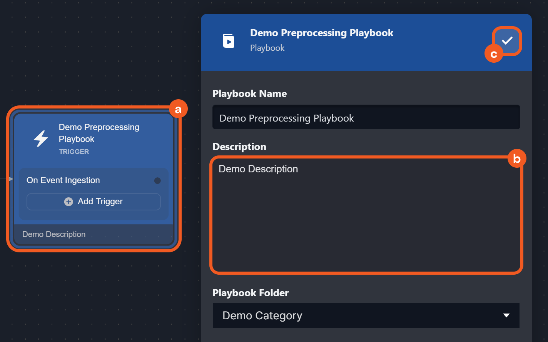The width and height of the screenshot is (548, 342).
Task: Click the input arrow connector on the trigger node
Action: [x=11, y=179]
